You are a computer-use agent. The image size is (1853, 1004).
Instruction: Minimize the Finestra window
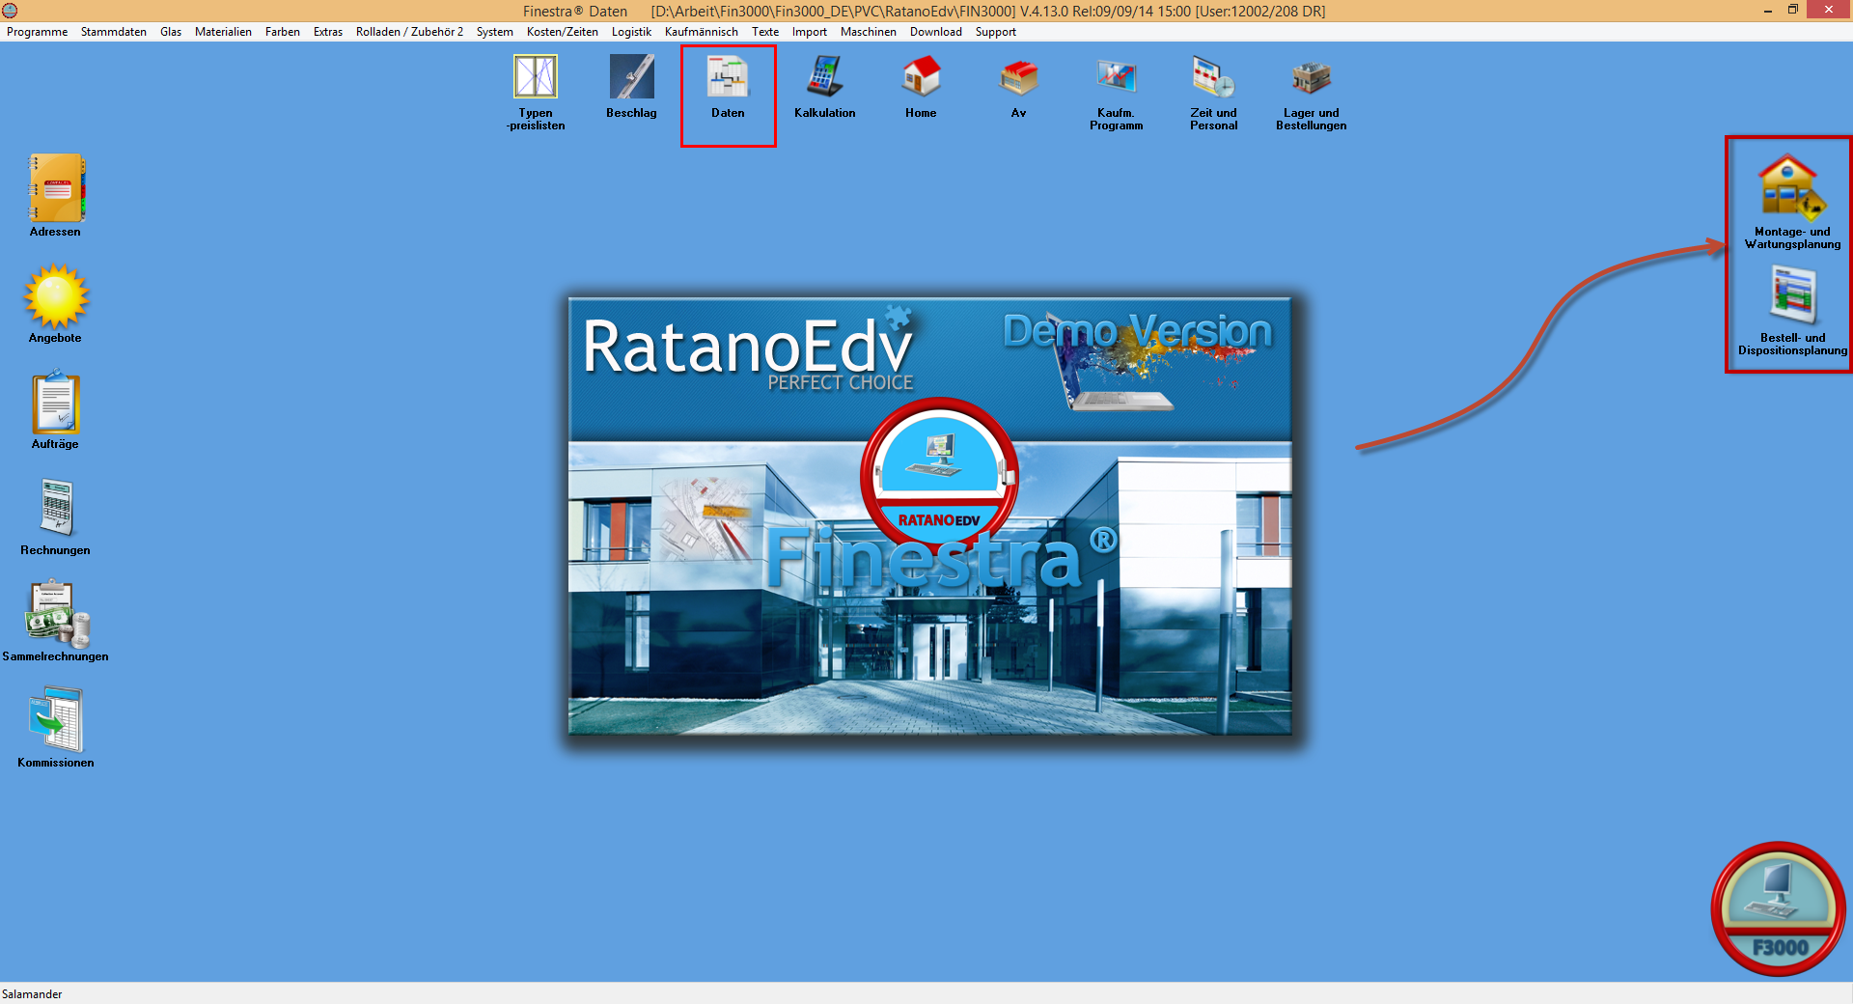(1768, 11)
